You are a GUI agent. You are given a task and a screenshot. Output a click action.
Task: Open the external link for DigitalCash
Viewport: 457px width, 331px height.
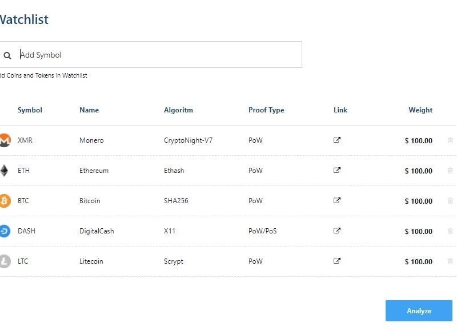click(x=337, y=231)
